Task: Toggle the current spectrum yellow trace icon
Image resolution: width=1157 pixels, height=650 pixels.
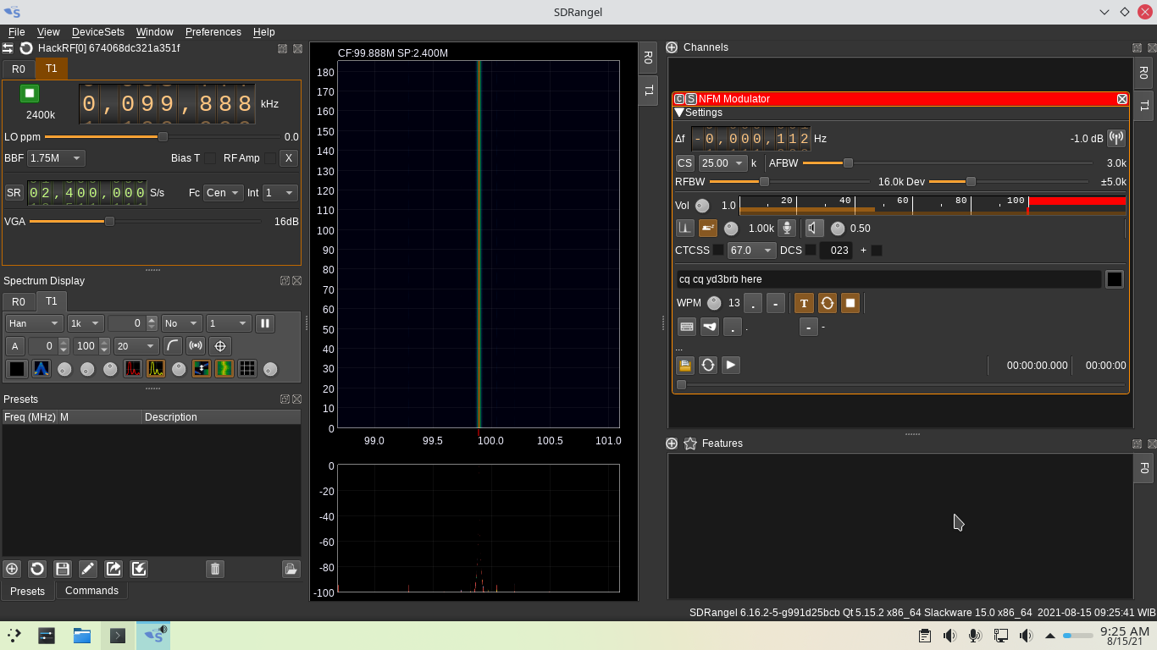Action: point(156,368)
